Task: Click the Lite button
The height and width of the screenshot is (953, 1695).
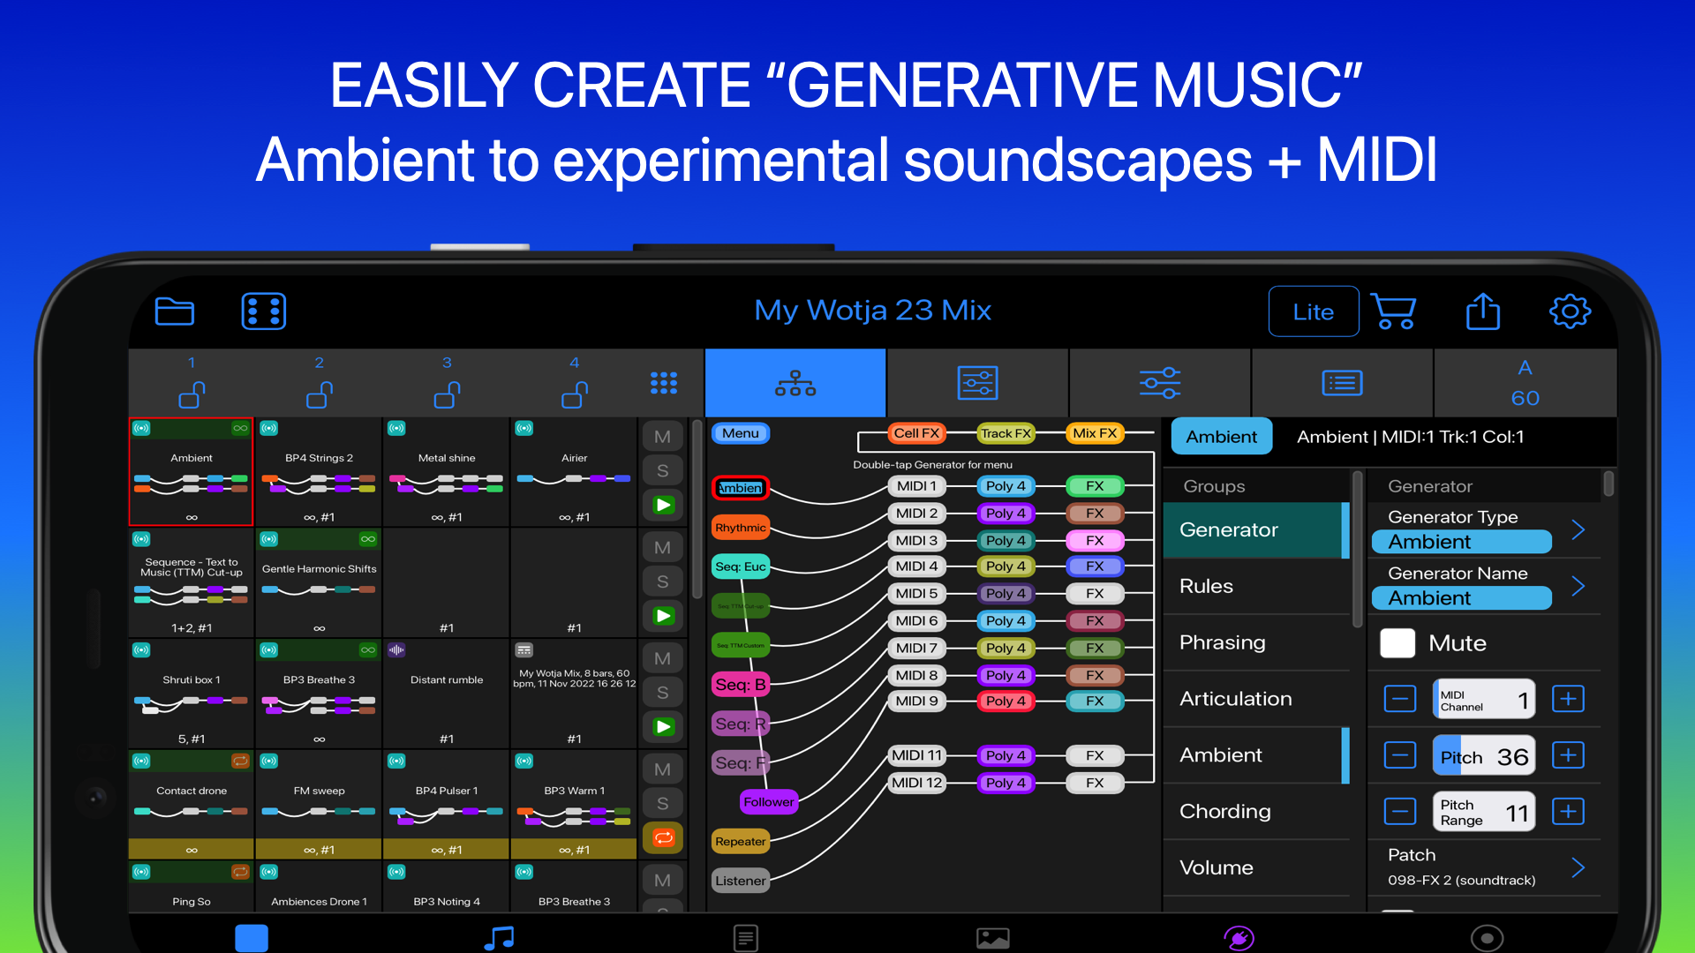Action: 1313,311
